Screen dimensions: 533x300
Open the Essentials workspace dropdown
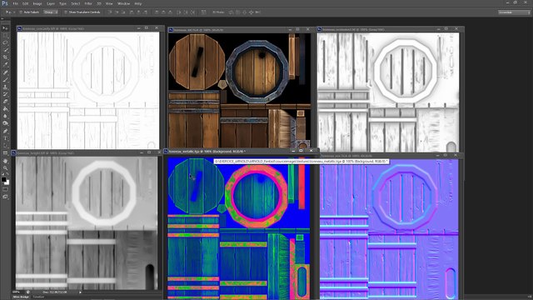point(515,12)
